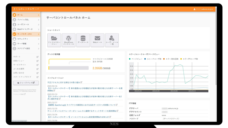
Task: Click the フィードバック button
Action: tap(26, 83)
